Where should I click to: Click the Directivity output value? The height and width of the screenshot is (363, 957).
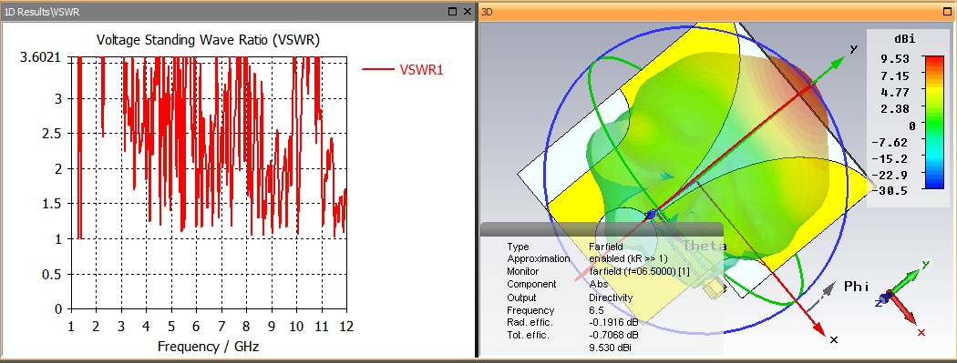click(x=611, y=297)
